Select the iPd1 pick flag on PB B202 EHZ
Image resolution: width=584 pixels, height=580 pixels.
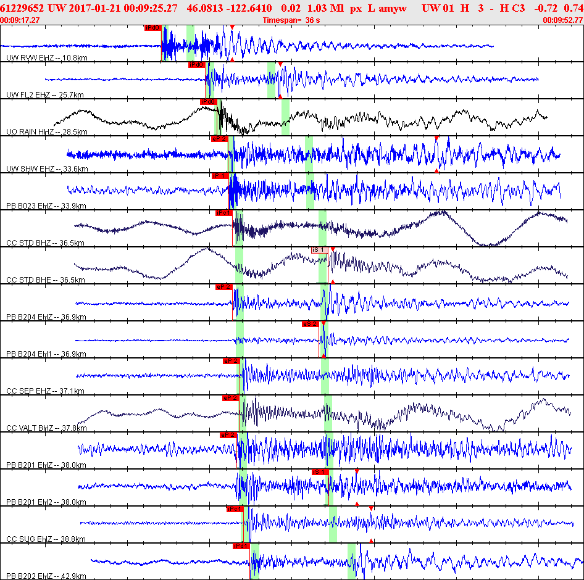[241, 545]
